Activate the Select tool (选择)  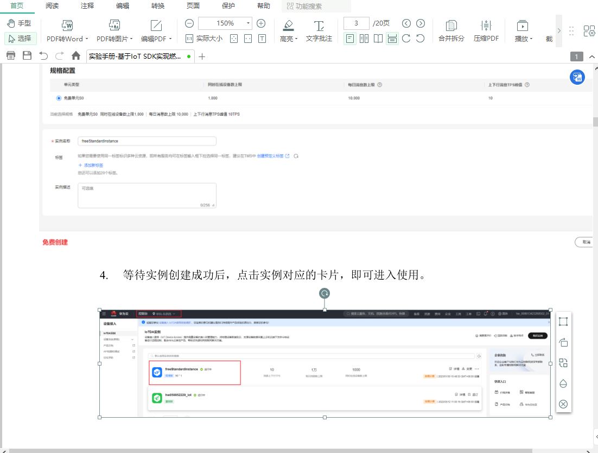[20, 38]
